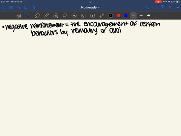Screen dimensions: 181x136
Task: Select the medium stroke width
Action: pos(141,15)
